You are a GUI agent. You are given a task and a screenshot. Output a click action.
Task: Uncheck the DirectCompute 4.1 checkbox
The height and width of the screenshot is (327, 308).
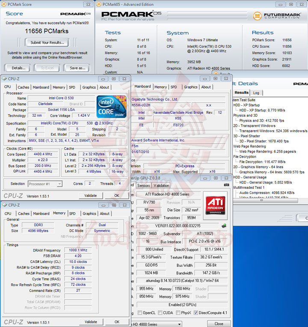click(x=195, y=312)
